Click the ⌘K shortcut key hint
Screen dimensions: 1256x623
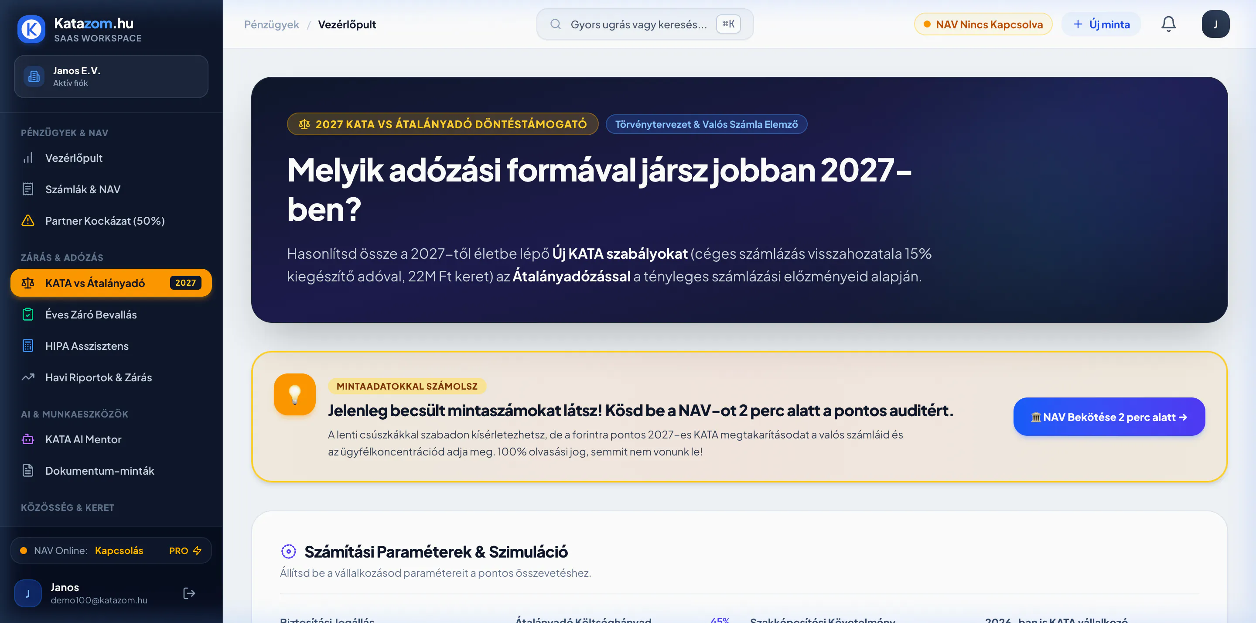pos(728,24)
